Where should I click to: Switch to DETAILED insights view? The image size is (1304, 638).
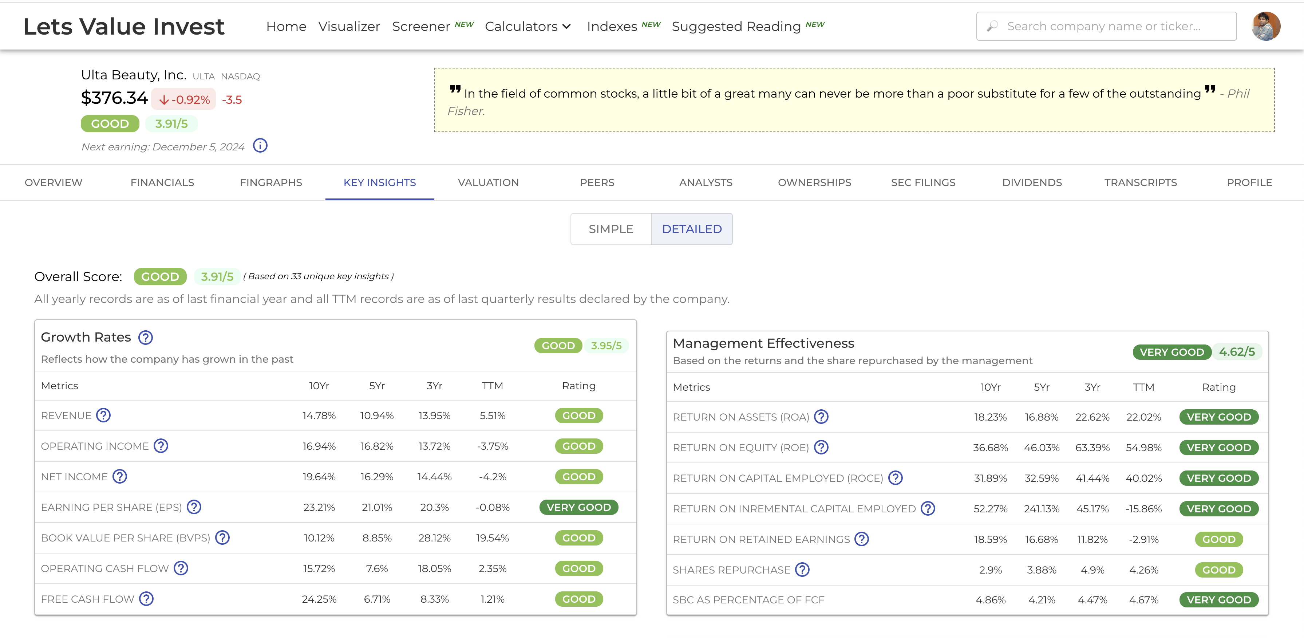(x=691, y=229)
